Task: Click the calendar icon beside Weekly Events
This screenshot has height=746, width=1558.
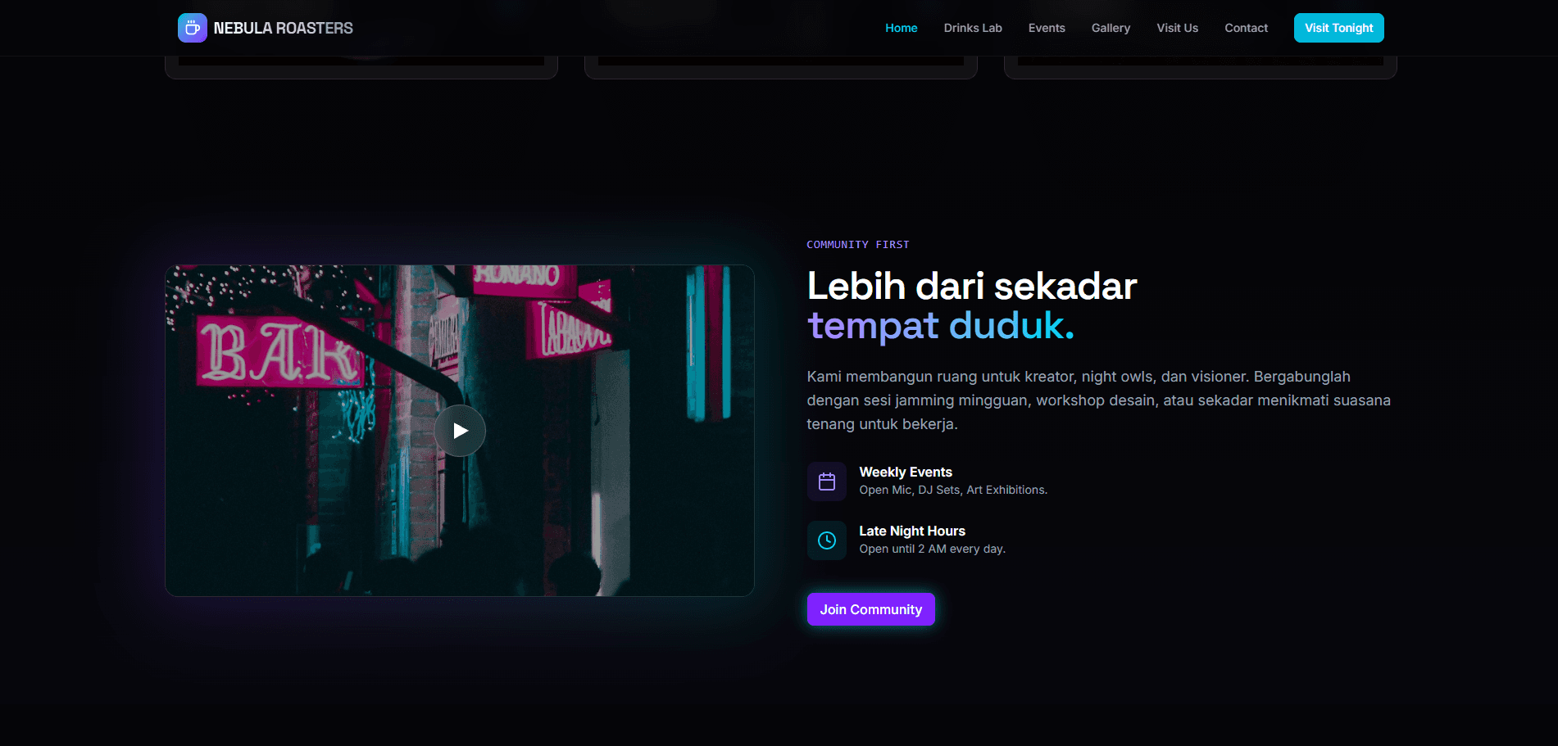Action: tap(826, 482)
